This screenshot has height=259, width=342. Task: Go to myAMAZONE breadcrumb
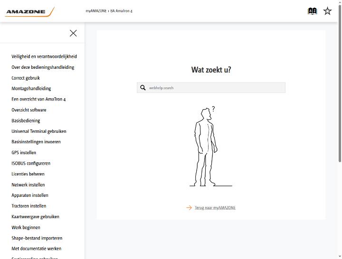(x=96, y=11)
